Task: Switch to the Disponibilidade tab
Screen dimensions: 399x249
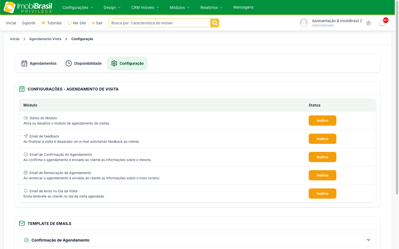Action: pyautogui.click(x=84, y=63)
